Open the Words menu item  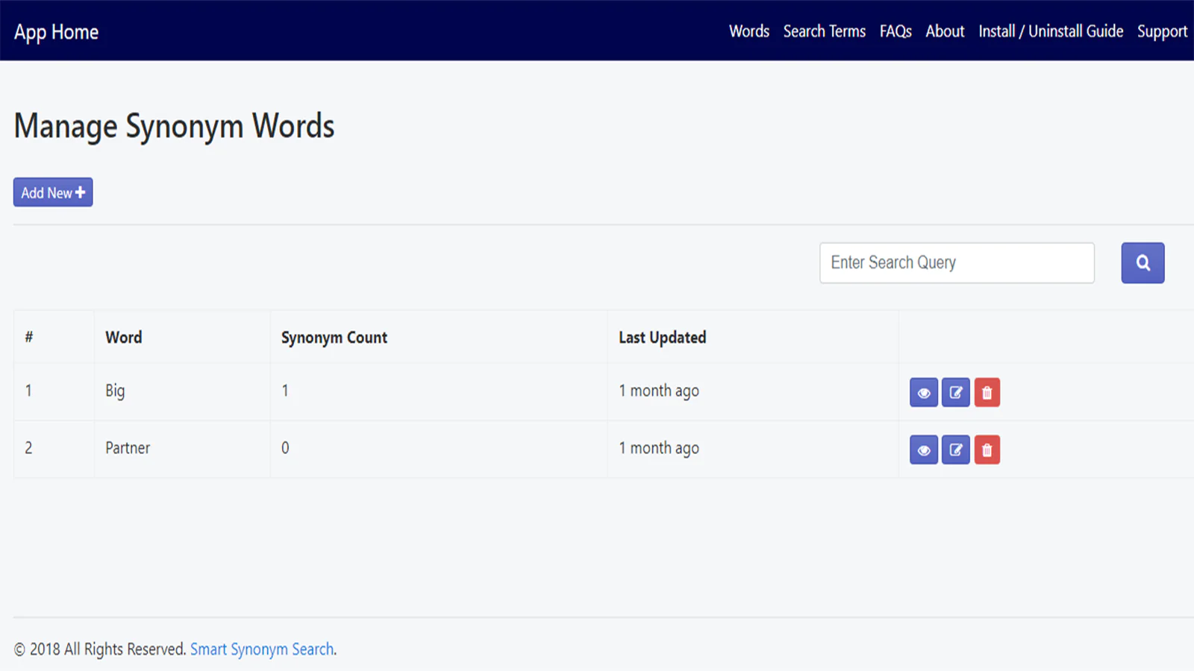coord(748,31)
